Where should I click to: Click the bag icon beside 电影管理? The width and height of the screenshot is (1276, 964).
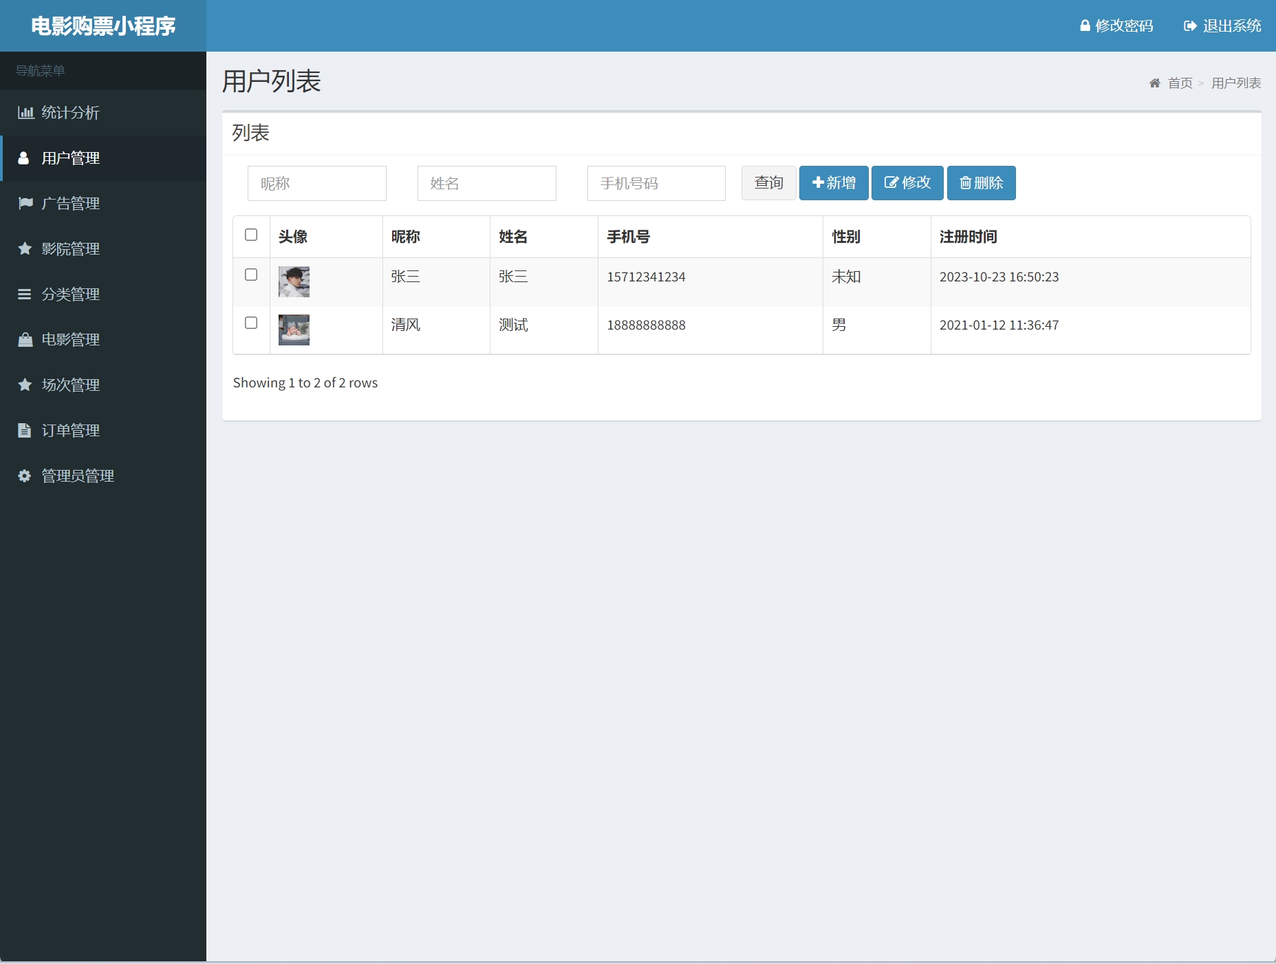(25, 340)
